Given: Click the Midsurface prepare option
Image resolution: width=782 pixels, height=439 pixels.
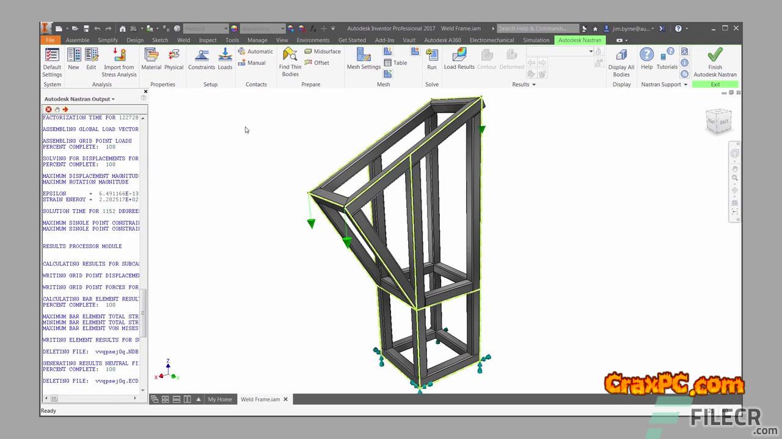Looking at the screenshot, I should click(323, 51).
